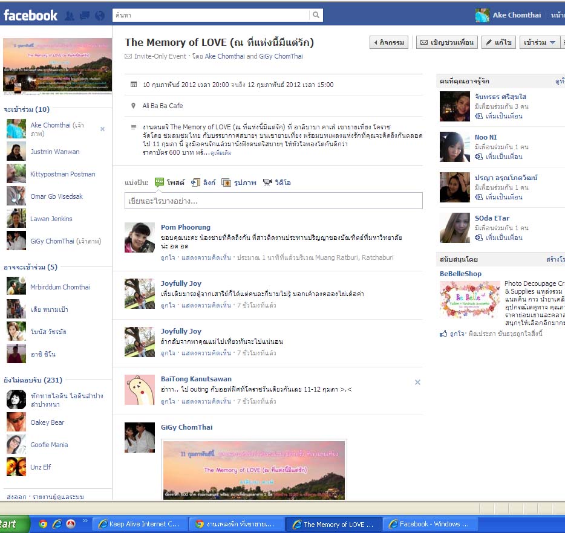Open the event cover photo thumbnail
The width and height of the screenshot is (565, 533).
point(57,66)
